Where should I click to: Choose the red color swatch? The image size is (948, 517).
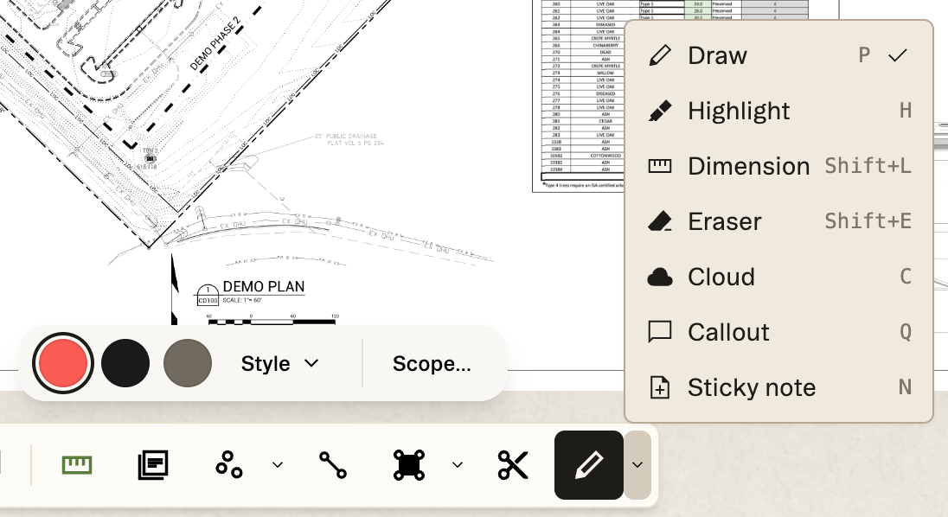(63, 363)
